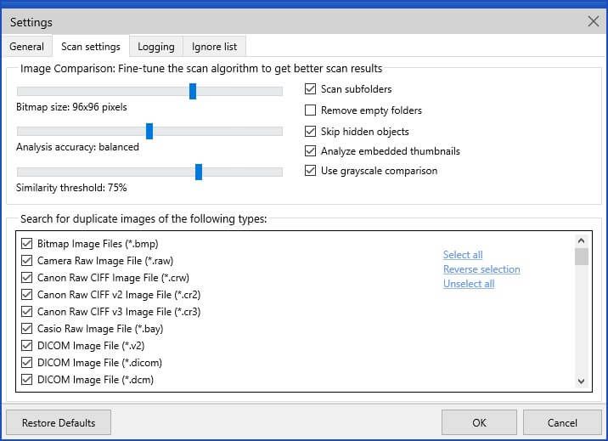The height and width of the screenshot is (441, 608).
Task: Toggle Canon Raw CIFF v3 (*.cr3) checkbox
Action: 27,312
